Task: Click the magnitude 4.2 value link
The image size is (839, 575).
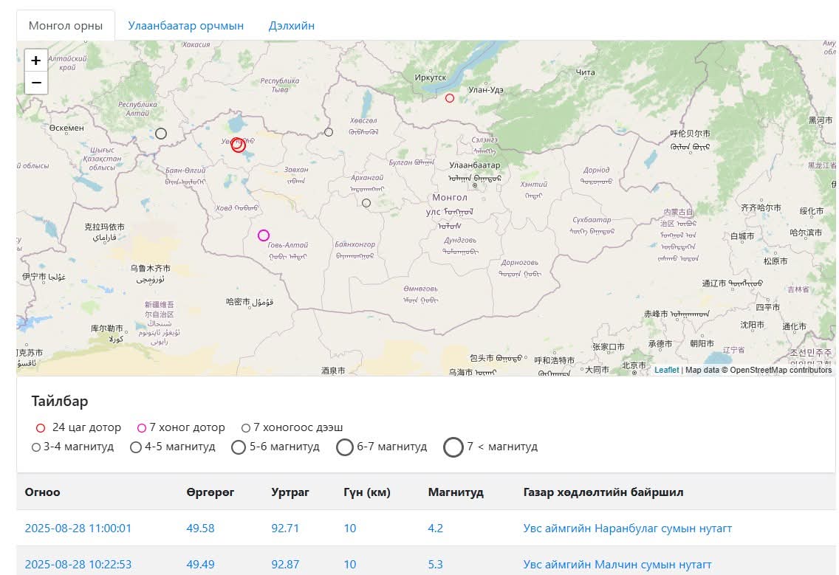Action: tap(435, 528)
